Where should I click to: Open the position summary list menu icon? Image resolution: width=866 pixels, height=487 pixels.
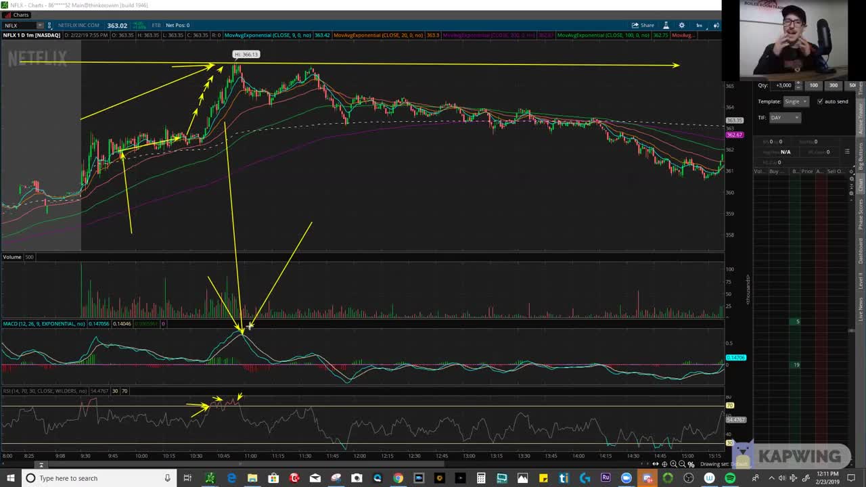[847, 152]
